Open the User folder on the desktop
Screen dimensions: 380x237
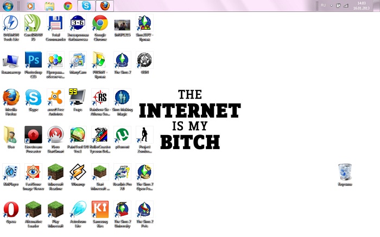coord(11,134)
